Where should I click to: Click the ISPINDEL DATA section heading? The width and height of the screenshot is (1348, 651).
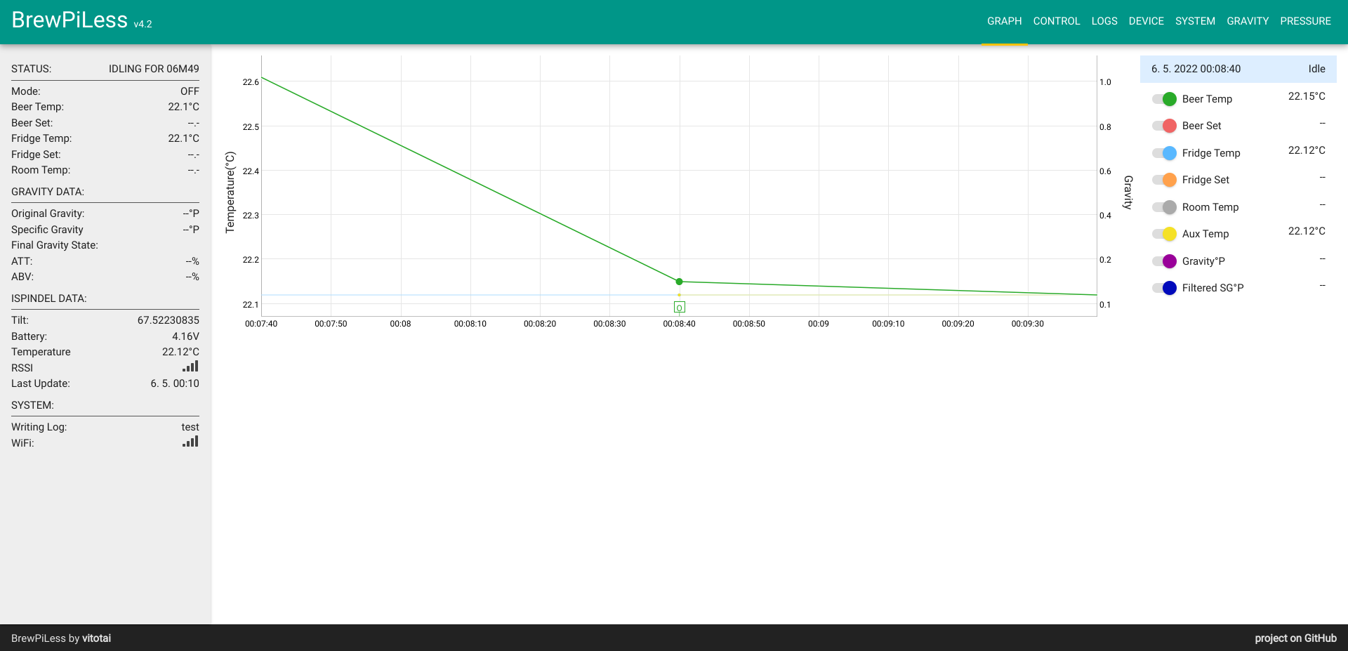(x=49, y=298)
